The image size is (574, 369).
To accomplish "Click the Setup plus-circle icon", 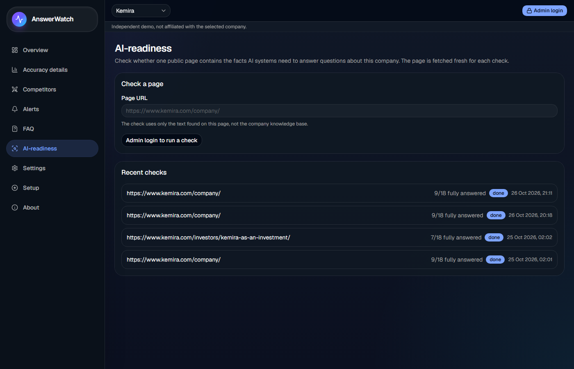I will (15, 188).
